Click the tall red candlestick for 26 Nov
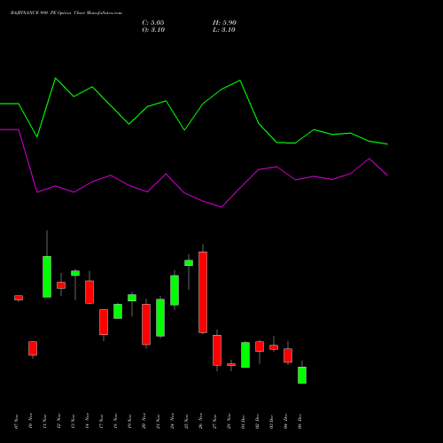The height and width of the screenshot is (443, 443). [x=203, y=292]
